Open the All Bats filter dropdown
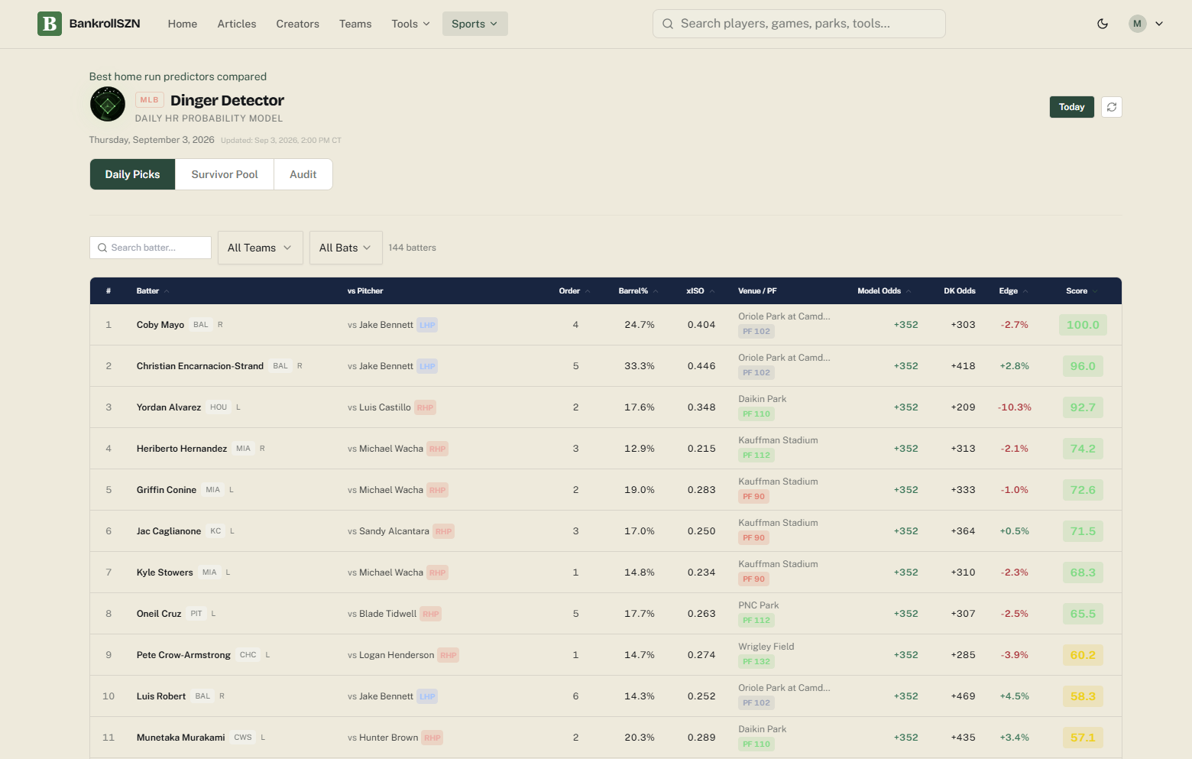This screenshot has height=759, width=1192. (345, 248)
